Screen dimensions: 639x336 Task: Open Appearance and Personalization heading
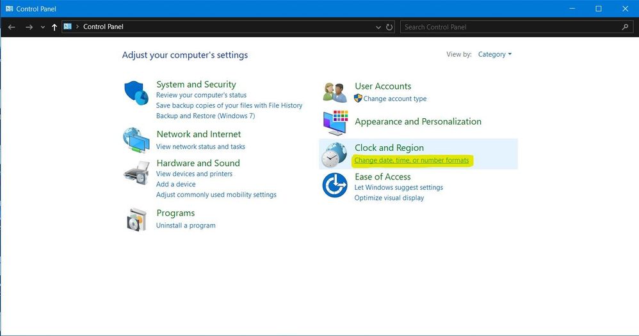pyautogui.click(x=417, y=121)
